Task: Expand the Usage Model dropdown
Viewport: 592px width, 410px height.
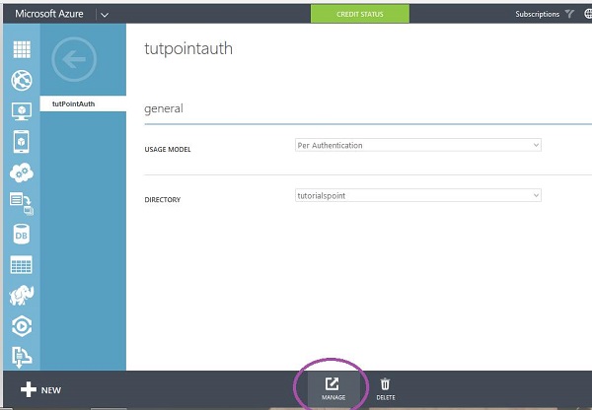Action: pos(418,145)
